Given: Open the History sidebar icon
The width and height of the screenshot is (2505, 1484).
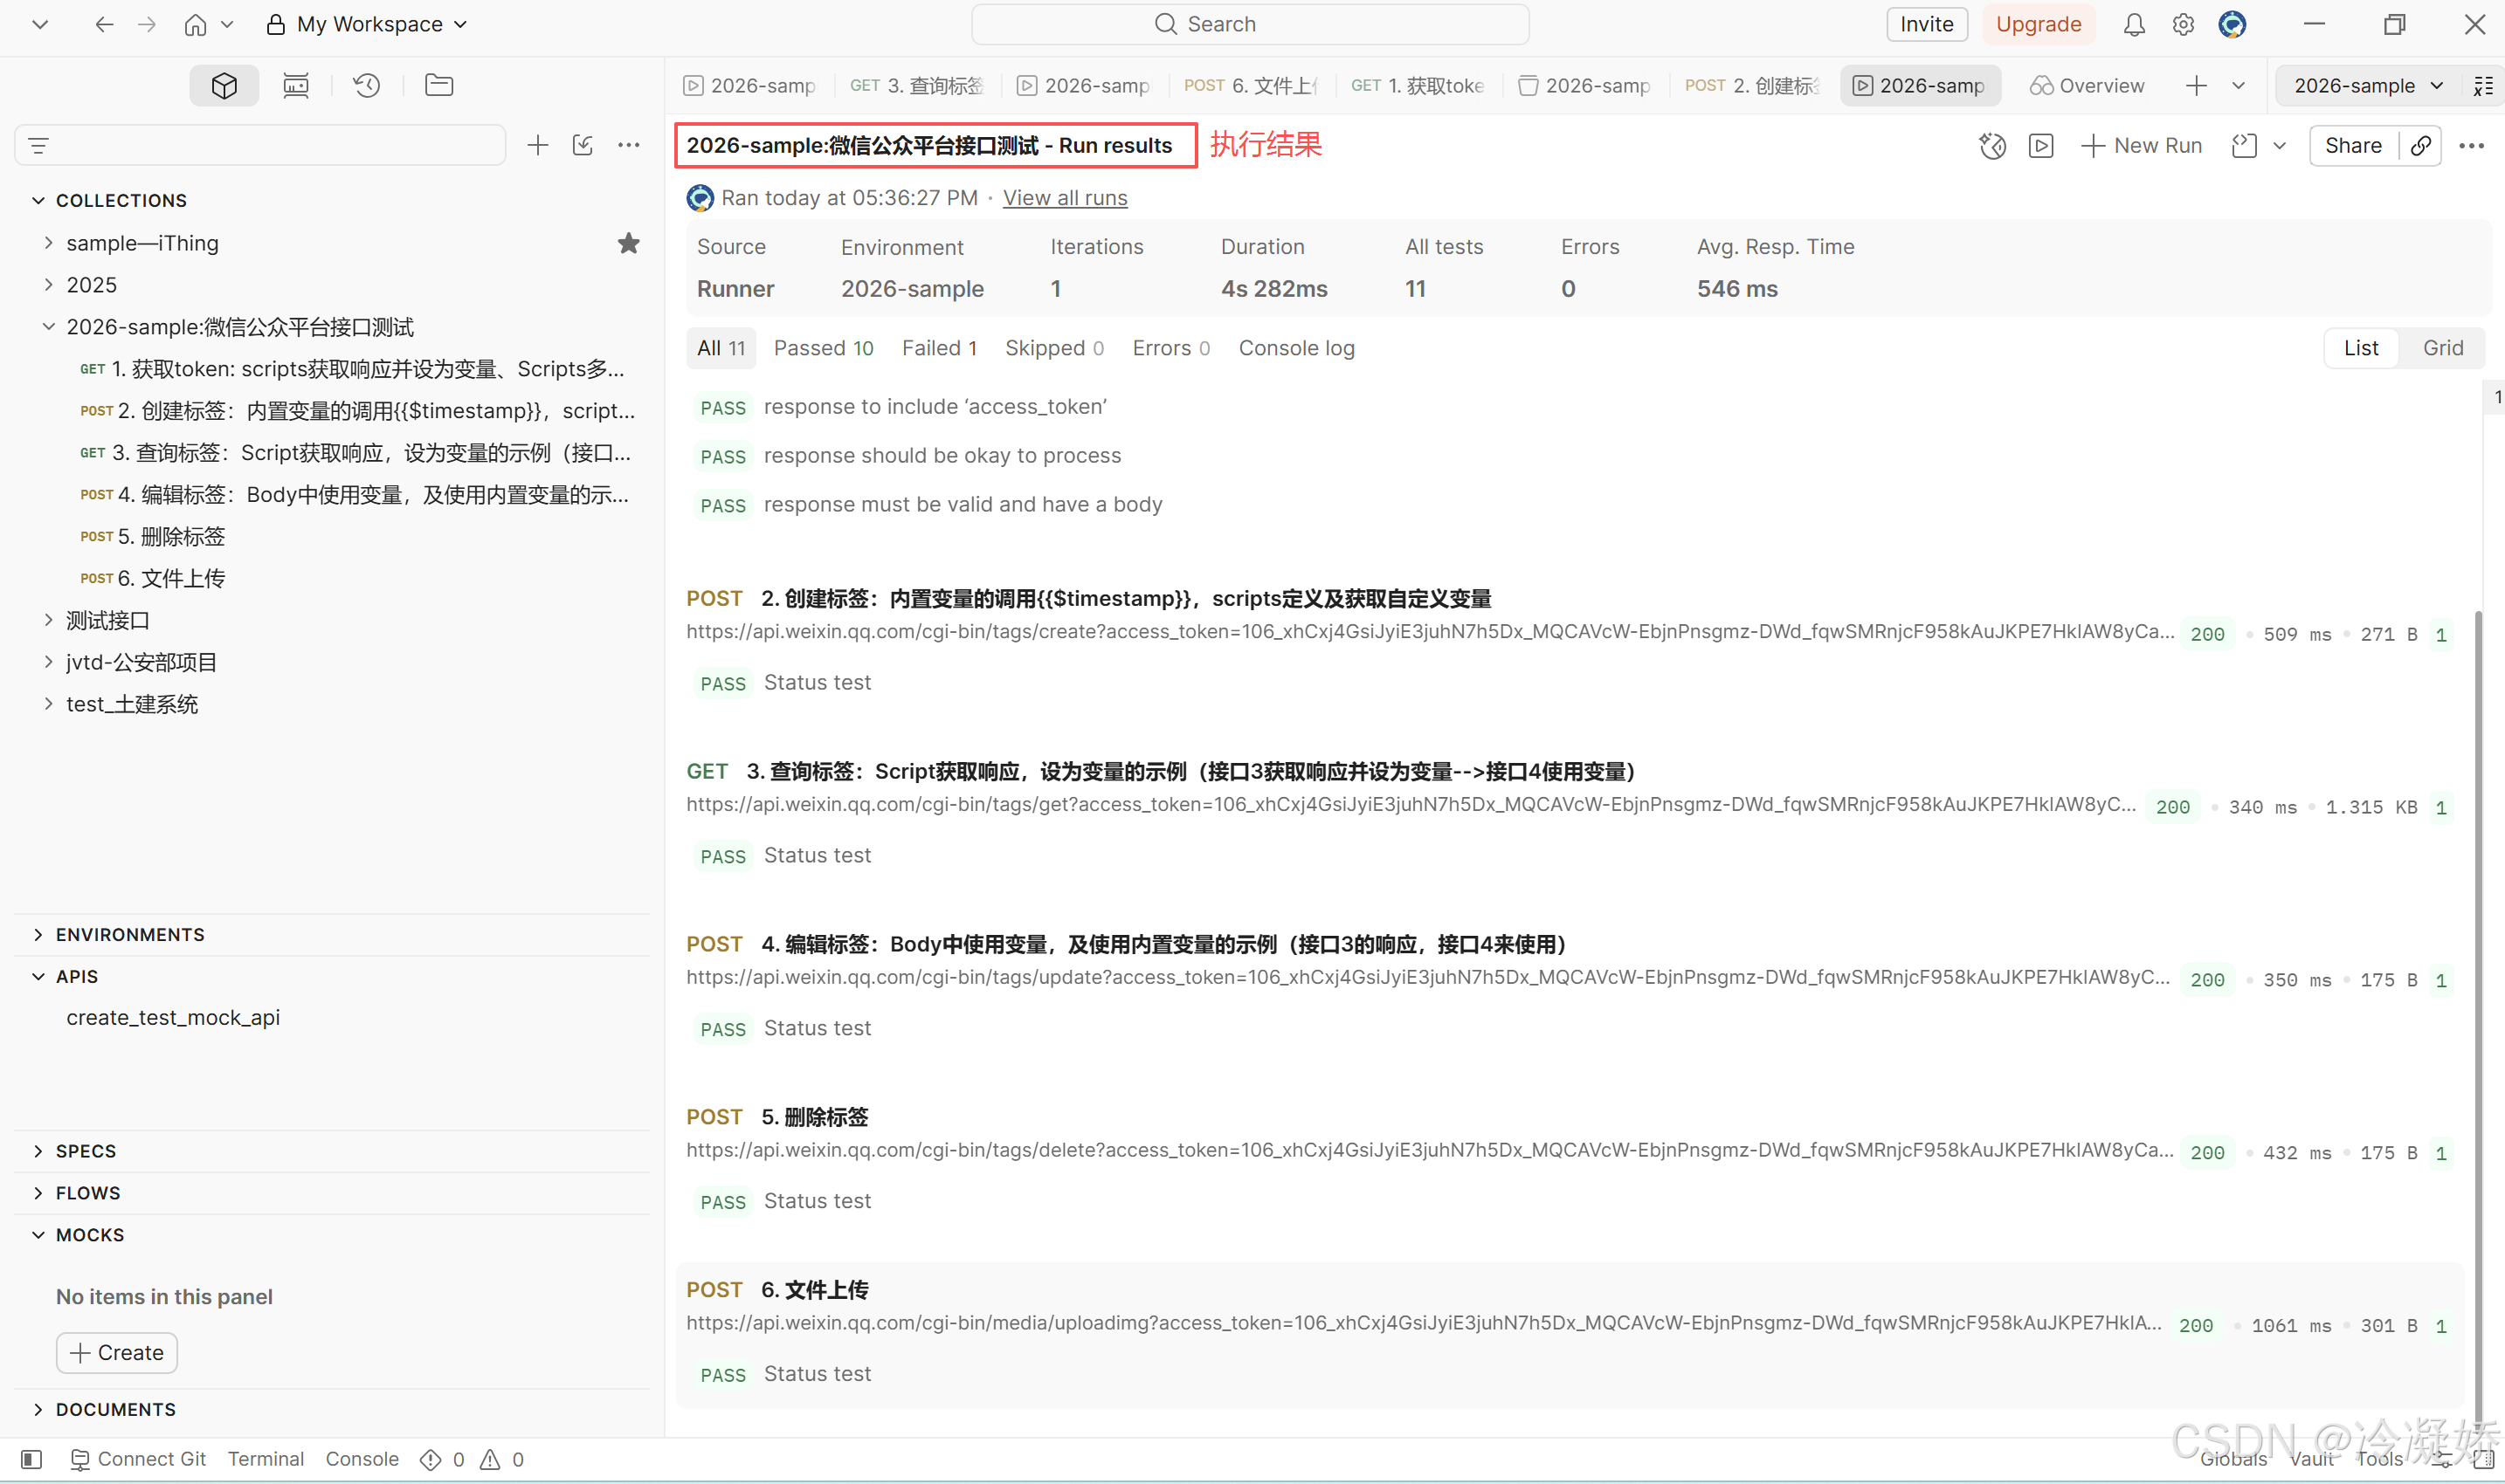Looking at the screenshot, I should point(367,85).
